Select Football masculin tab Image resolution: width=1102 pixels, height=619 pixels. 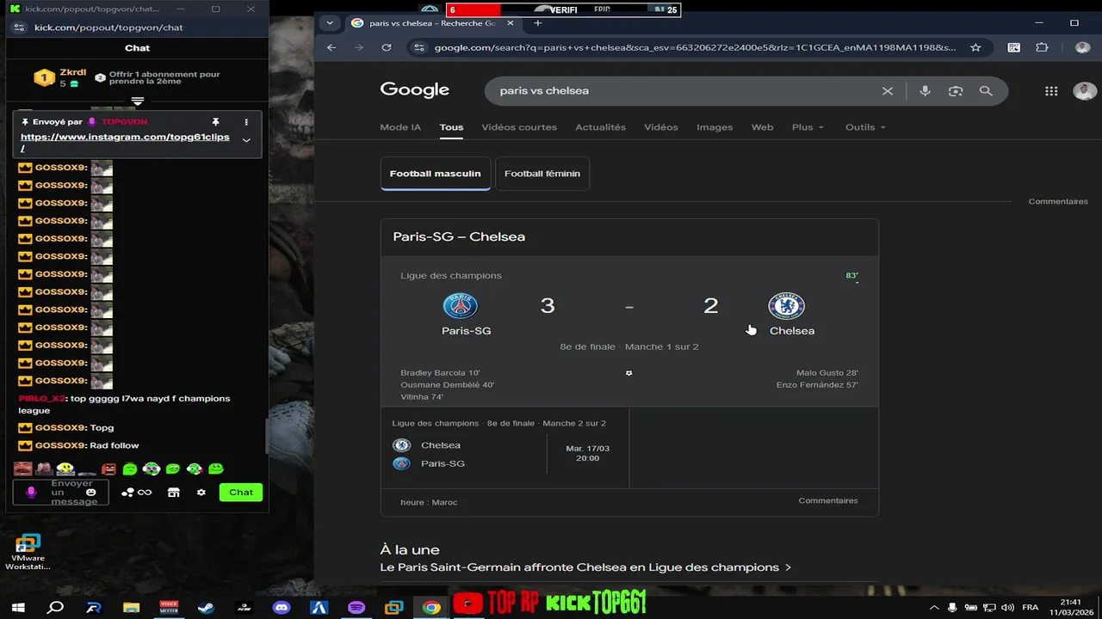pos(436,174)
